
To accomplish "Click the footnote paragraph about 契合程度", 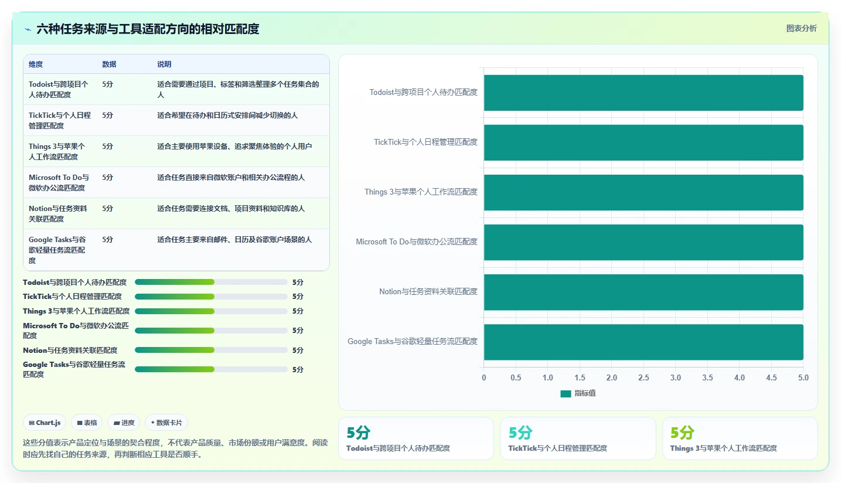I will (x=176, y=448).
